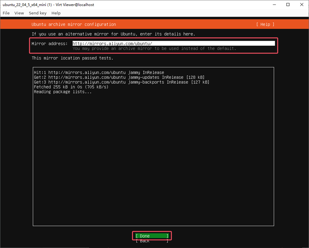
Task: Select the 'Fetched 255 kB' log line
Action: pos(71,87)
